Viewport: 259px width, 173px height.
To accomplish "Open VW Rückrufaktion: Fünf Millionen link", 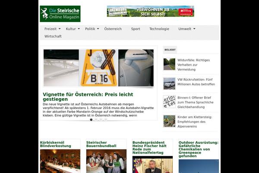I will tap(196, 82).
